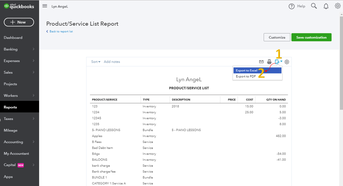The image size is (343, 186).
Task: Click the Bank charge/fee item
Action: pyautogui.click(x=104, y=172)
